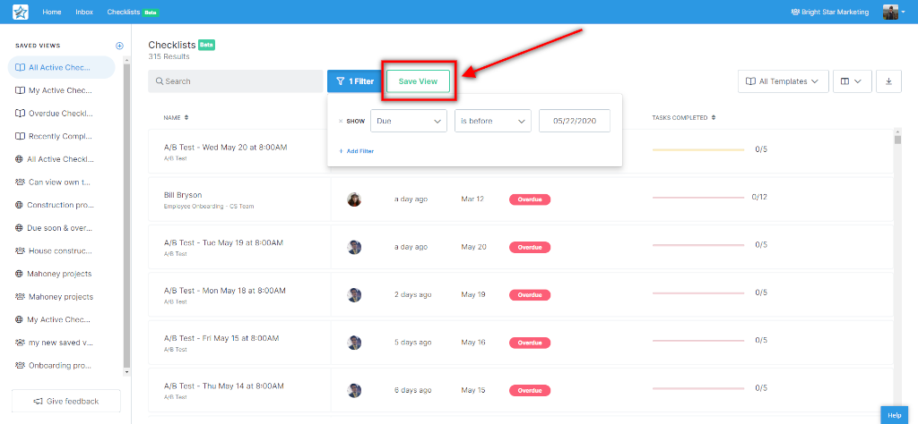Viewport: 918px width, 424px height.
Task: Click Add Filter link
Action: [357, 151]
